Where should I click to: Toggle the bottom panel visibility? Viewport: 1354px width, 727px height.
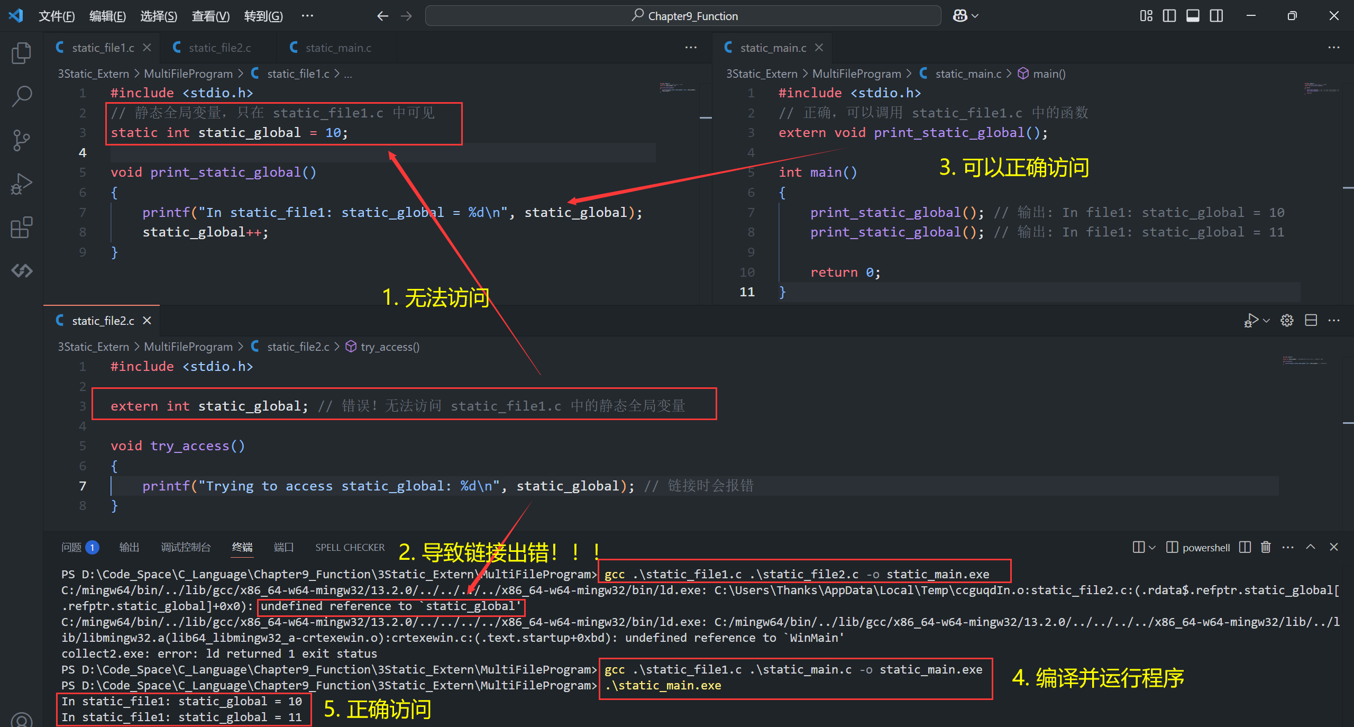click(x=1193, y=16)
